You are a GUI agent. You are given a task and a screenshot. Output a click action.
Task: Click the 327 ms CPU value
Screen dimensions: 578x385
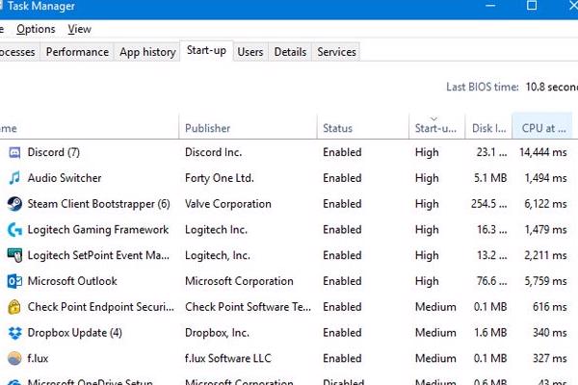[x=550, y=358]
